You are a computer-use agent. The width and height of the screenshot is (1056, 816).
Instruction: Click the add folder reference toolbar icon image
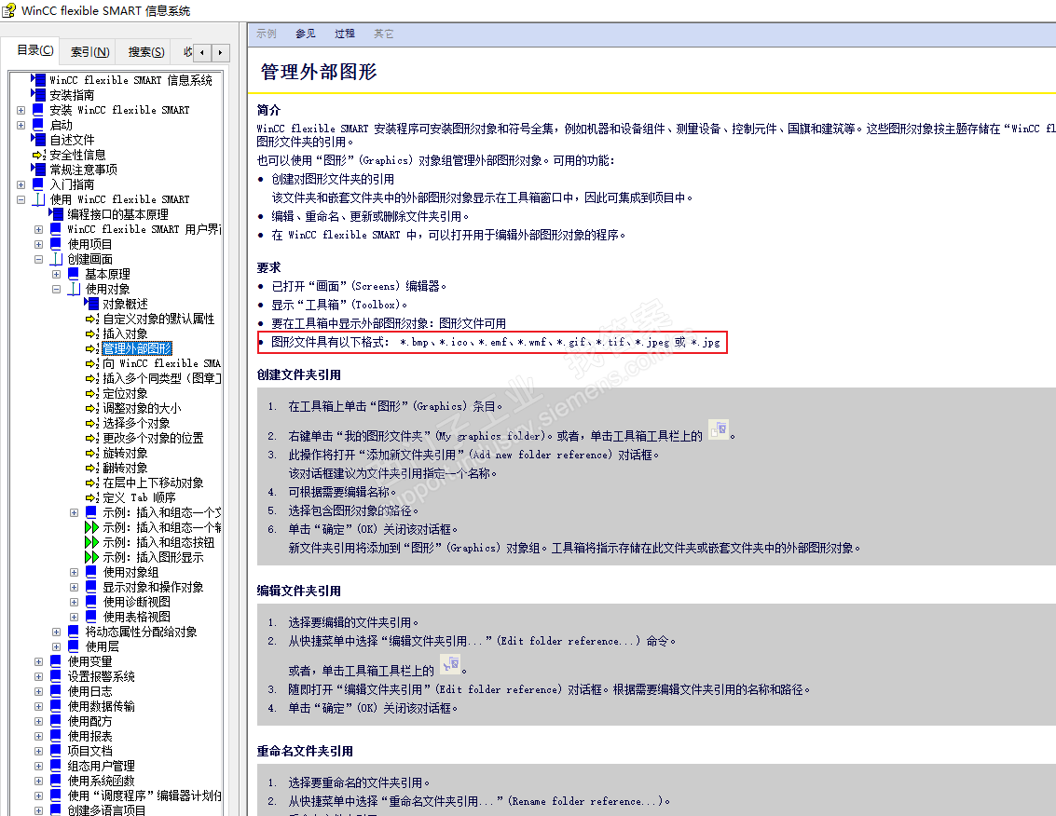pyautogui.click(x=719, y=428)
